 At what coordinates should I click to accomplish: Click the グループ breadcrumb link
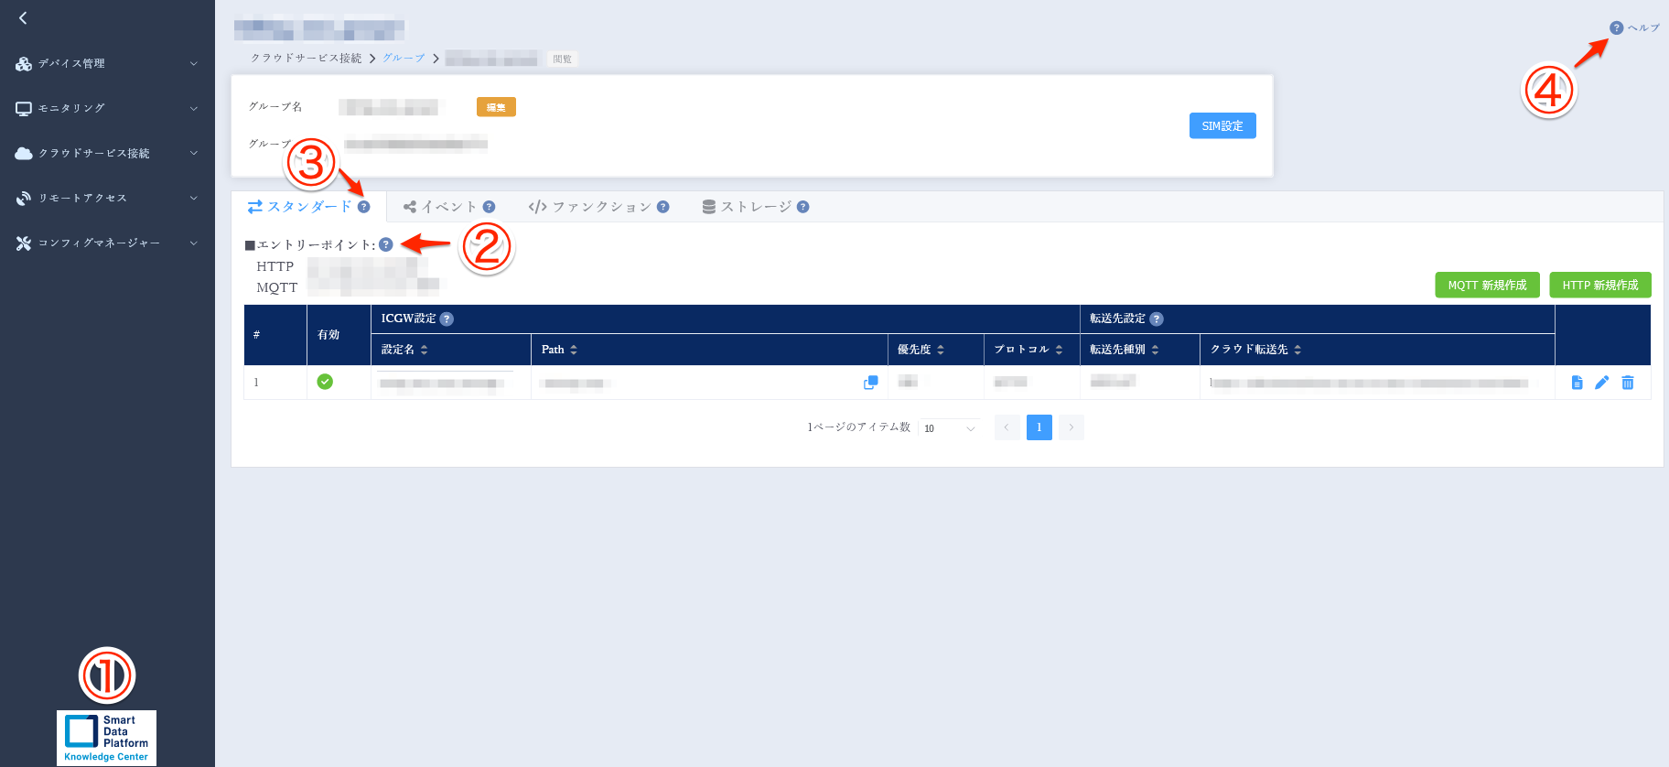tap(404, 58)
